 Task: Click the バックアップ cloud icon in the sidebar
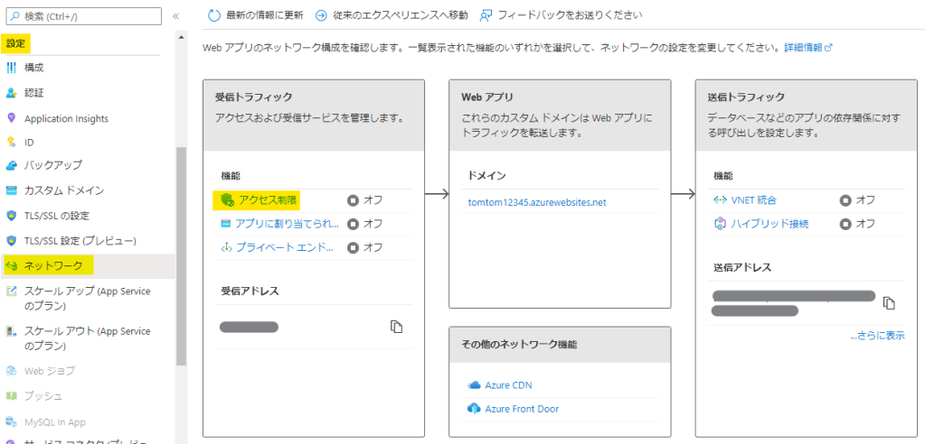coord(12,165)
